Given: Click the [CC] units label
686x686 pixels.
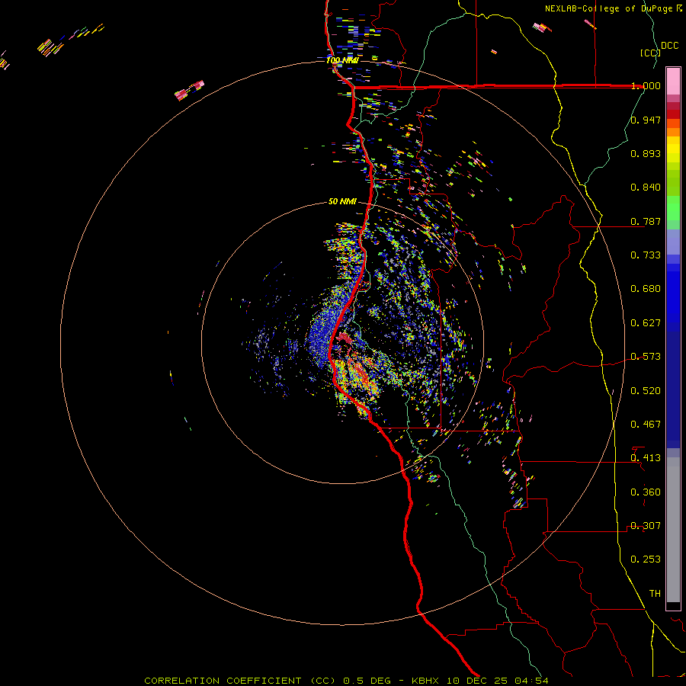Looking at the screenshot, I should 650,53.
